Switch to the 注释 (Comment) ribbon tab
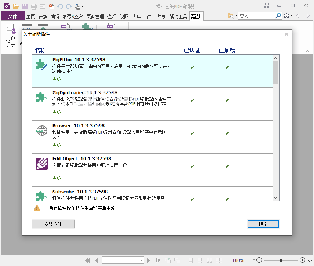314x266 pixels. tap(112, 16)
